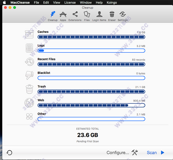Click the 0 bytes Blacklist value
The image size is (173, 160).
pyautogui.click(x=141, y=73)
